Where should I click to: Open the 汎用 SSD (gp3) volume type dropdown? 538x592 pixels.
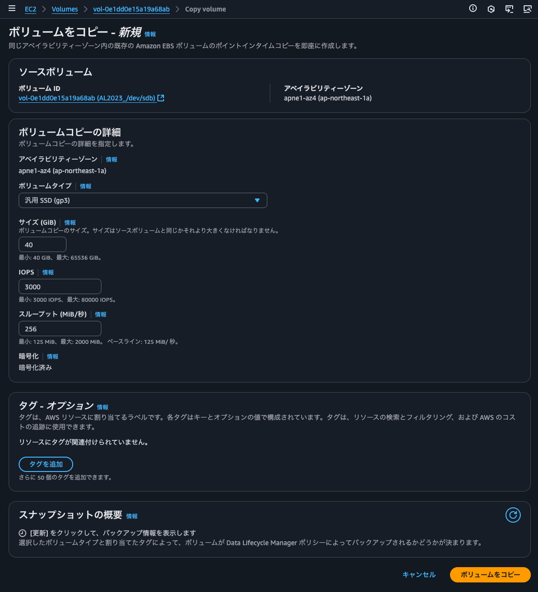coord(143,200)
